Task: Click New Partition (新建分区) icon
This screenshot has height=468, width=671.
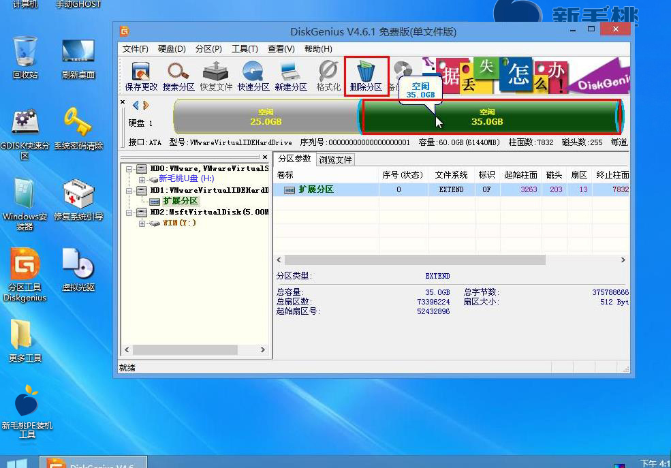Action: click(291, 76)
